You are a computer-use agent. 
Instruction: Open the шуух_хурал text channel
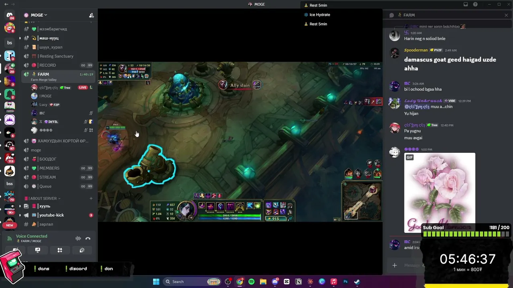[x=57, y=47]
